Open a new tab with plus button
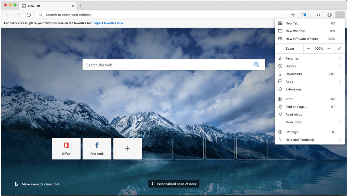 point(80,6)
